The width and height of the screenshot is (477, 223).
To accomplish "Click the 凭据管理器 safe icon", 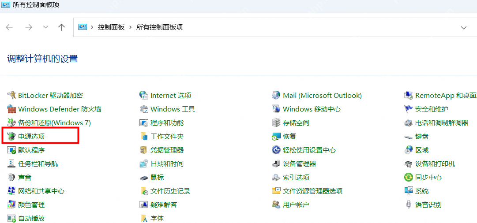I will coord(143,150).
